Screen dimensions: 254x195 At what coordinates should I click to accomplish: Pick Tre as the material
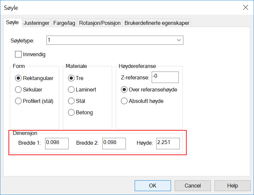click(x=71, y=78)
